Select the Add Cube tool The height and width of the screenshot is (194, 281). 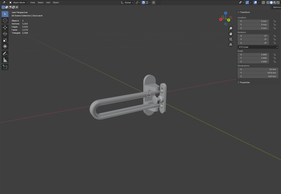pos(5,67)
